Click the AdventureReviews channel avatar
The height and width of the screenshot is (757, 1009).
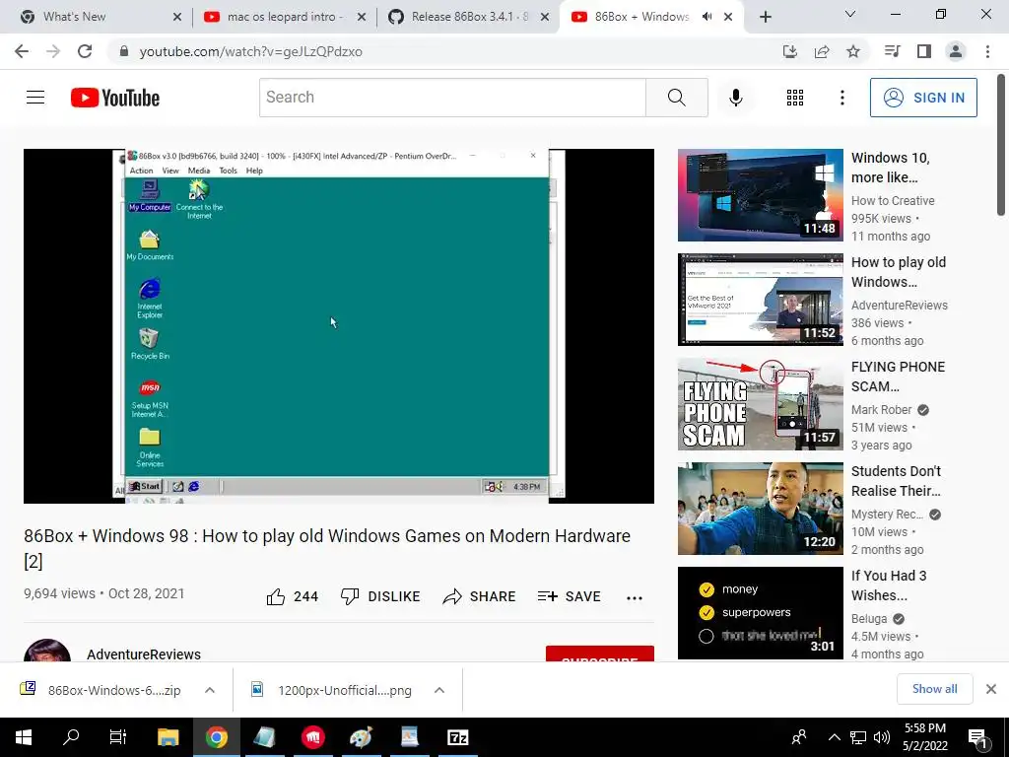[47, 651]
